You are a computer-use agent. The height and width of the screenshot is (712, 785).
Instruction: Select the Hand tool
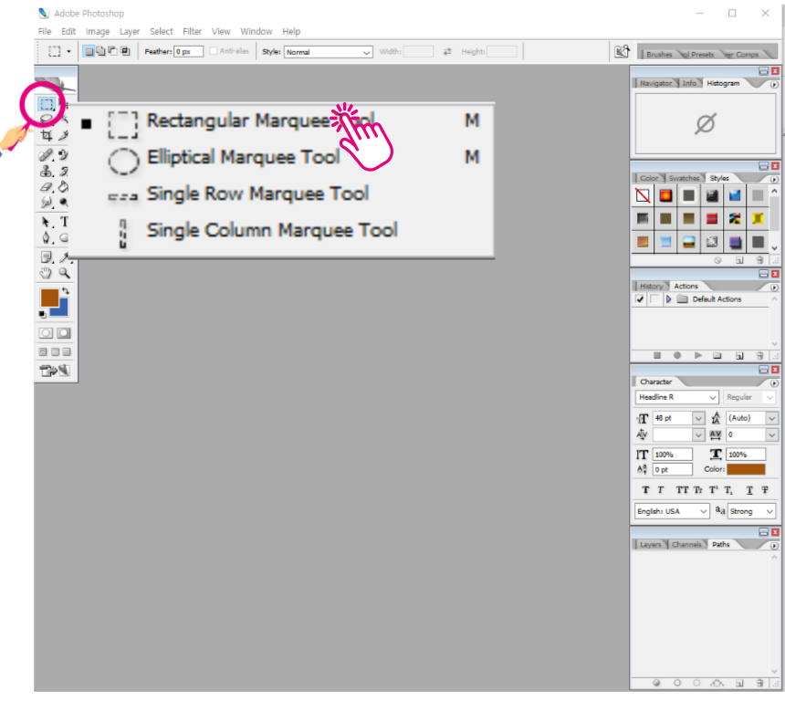(46, 273)
